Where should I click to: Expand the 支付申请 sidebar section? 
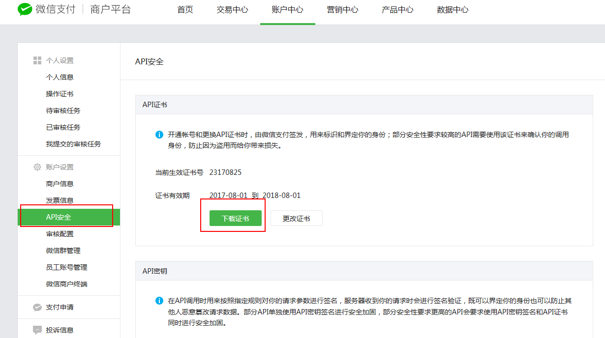pos(60,307)
